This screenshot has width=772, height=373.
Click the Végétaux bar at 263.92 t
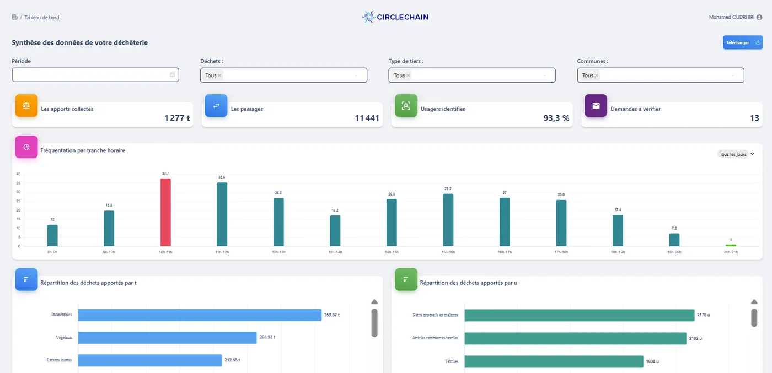[x=168, y=338]
